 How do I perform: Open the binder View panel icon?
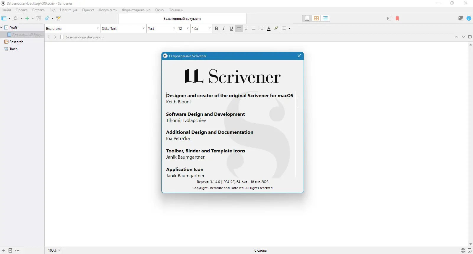click(4, 18)
